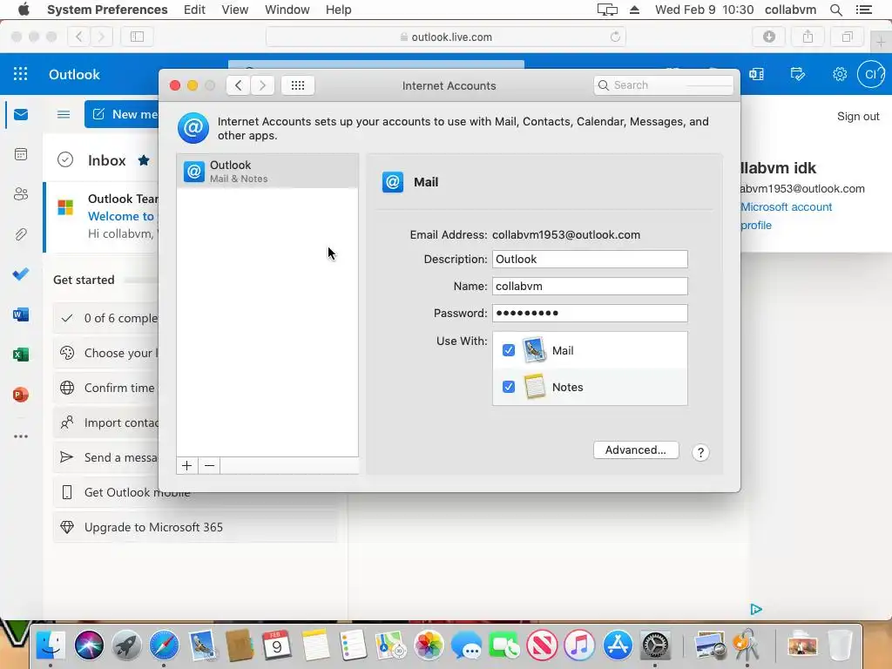Open Finder from the Dock
Screen dimensions: 892x669
(x=51, y=645)
